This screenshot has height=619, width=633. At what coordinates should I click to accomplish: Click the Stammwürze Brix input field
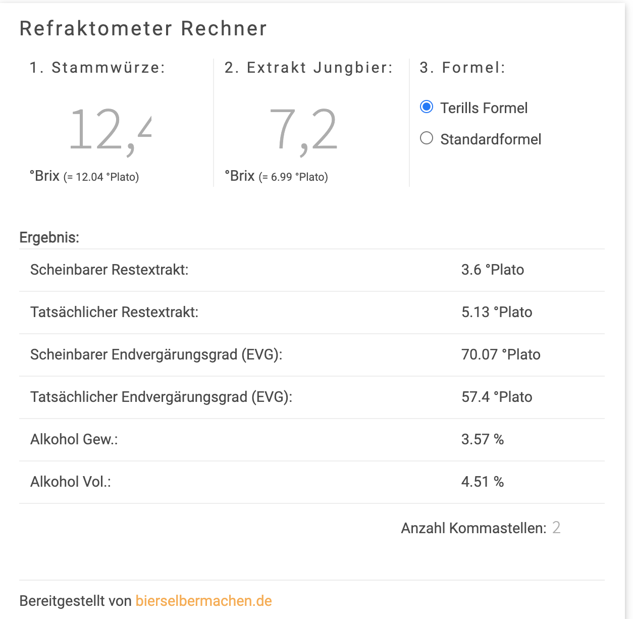click(x=110, y=131)
